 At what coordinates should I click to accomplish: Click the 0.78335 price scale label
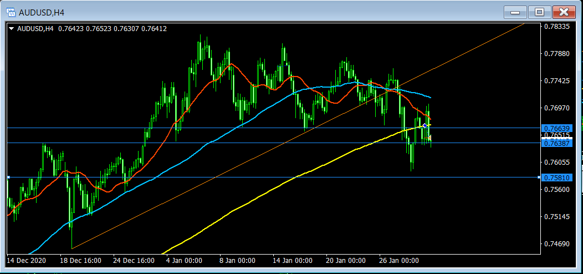[556, 27]
